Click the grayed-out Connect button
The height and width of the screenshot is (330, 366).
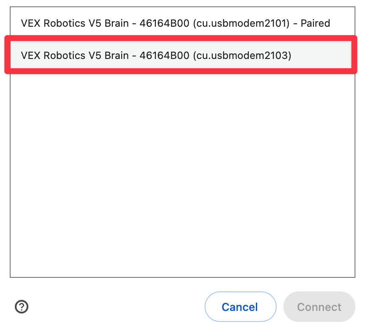[x=319, y=307]
